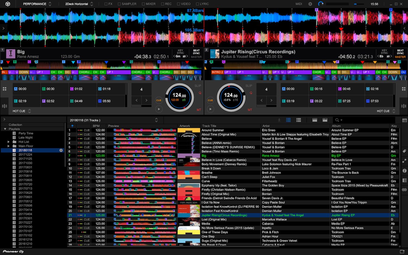Switch deck 2 to the waveform icon panel

click(x=404, y=106)
